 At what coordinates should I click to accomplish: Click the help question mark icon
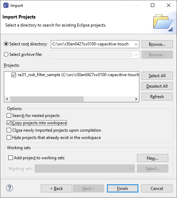pos(9,188)
